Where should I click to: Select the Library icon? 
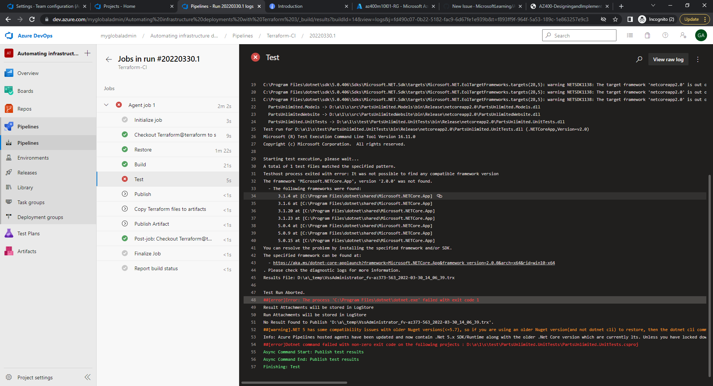[9, 187]
